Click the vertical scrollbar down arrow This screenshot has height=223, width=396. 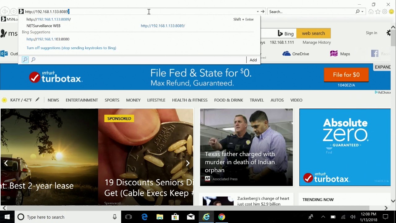click(x=393, y=201)
